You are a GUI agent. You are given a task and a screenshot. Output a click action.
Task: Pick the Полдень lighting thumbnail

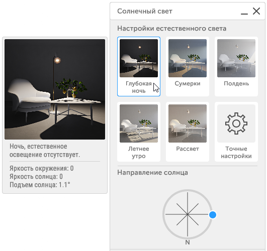pyautogui.click(x=236, y=58)
